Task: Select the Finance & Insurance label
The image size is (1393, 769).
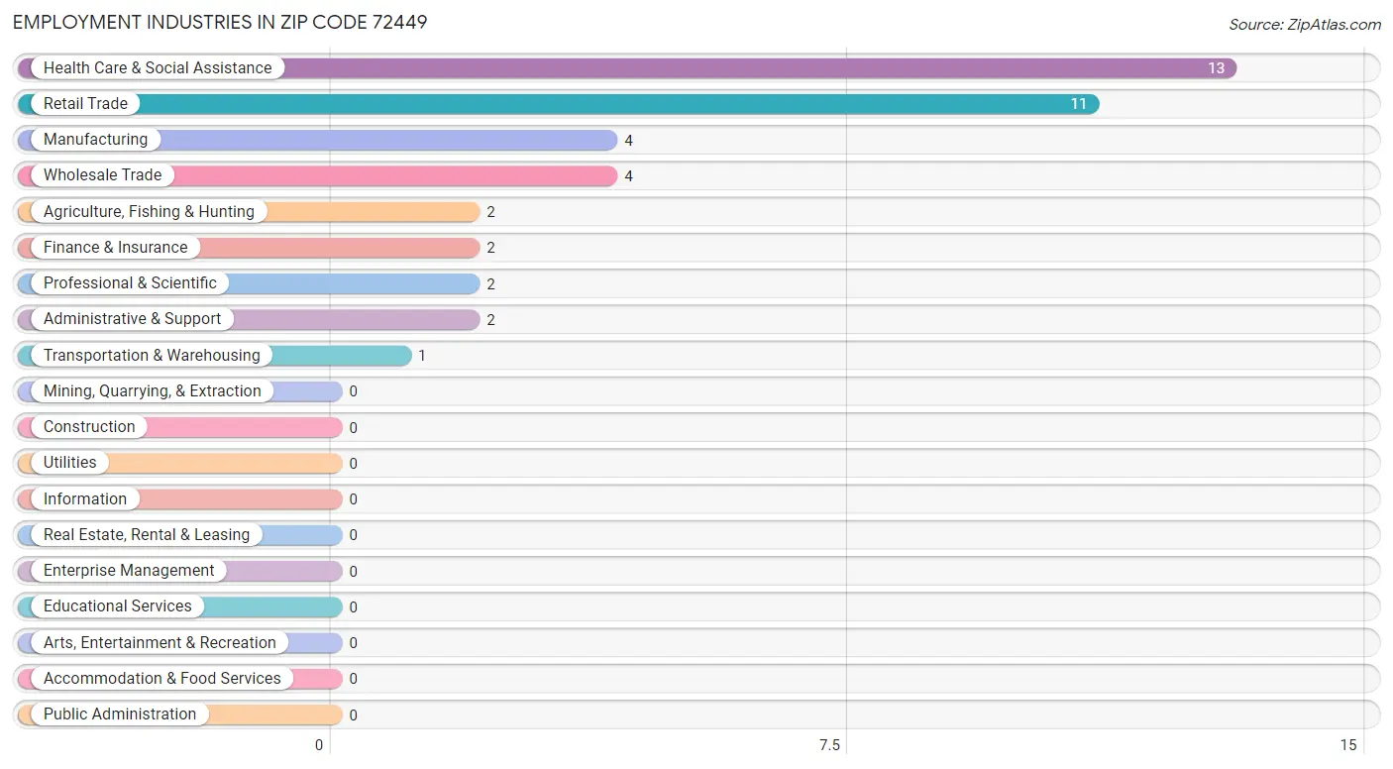Action: 115,247
